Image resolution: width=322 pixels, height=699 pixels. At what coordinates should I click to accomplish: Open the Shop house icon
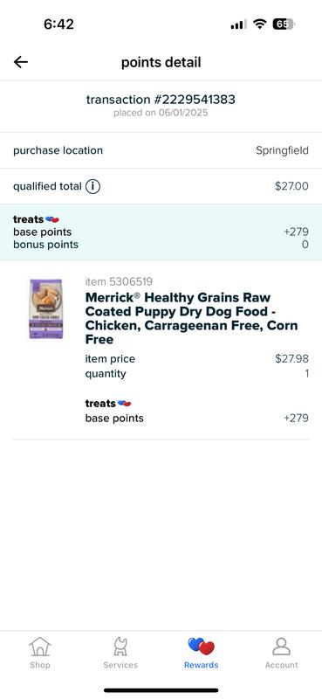click(x=40, y=646)
